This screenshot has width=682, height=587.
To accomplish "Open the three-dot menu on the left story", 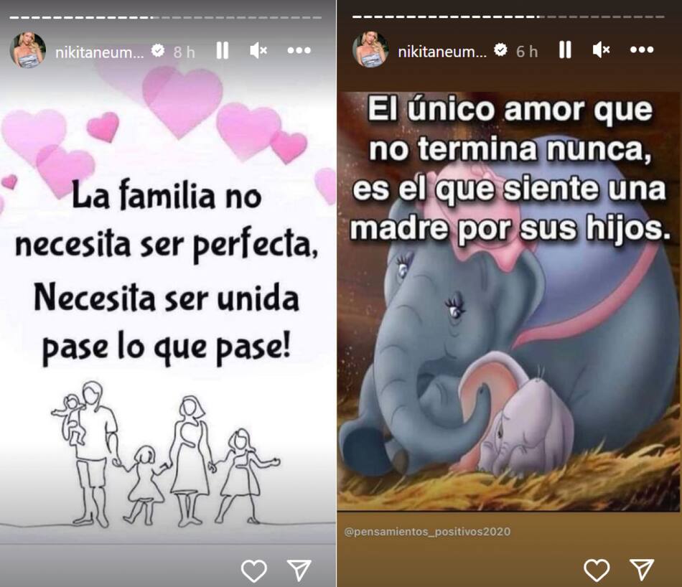I will click(299, 50).
